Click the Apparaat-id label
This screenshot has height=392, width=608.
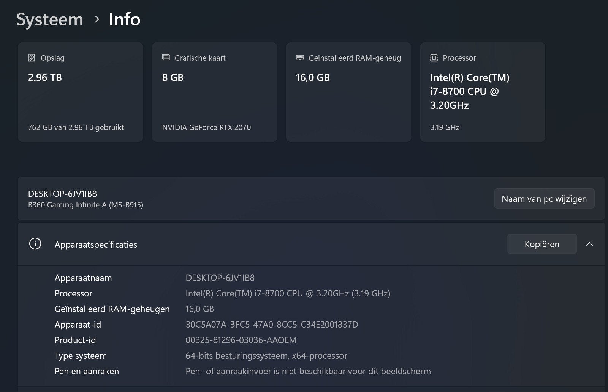pyautogui.click(x=78, y=325)
